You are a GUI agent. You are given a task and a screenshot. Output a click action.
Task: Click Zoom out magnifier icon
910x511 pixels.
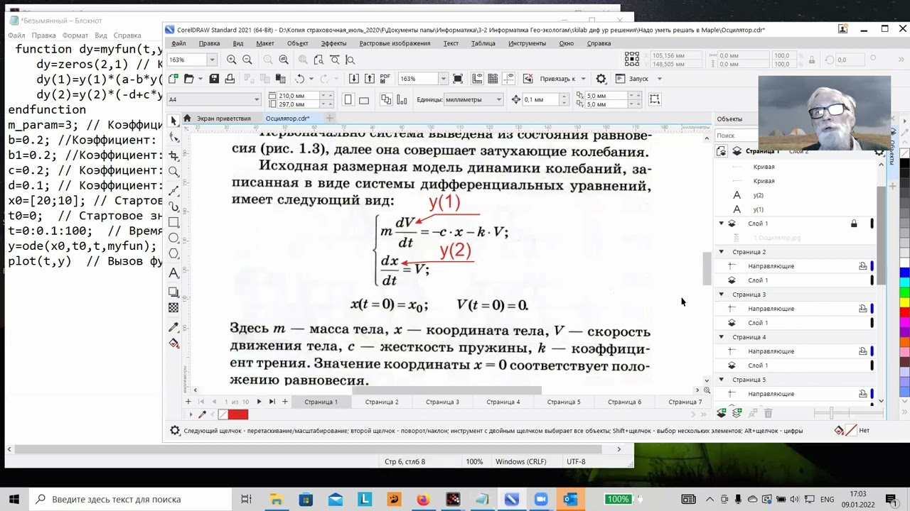point(247,60)
